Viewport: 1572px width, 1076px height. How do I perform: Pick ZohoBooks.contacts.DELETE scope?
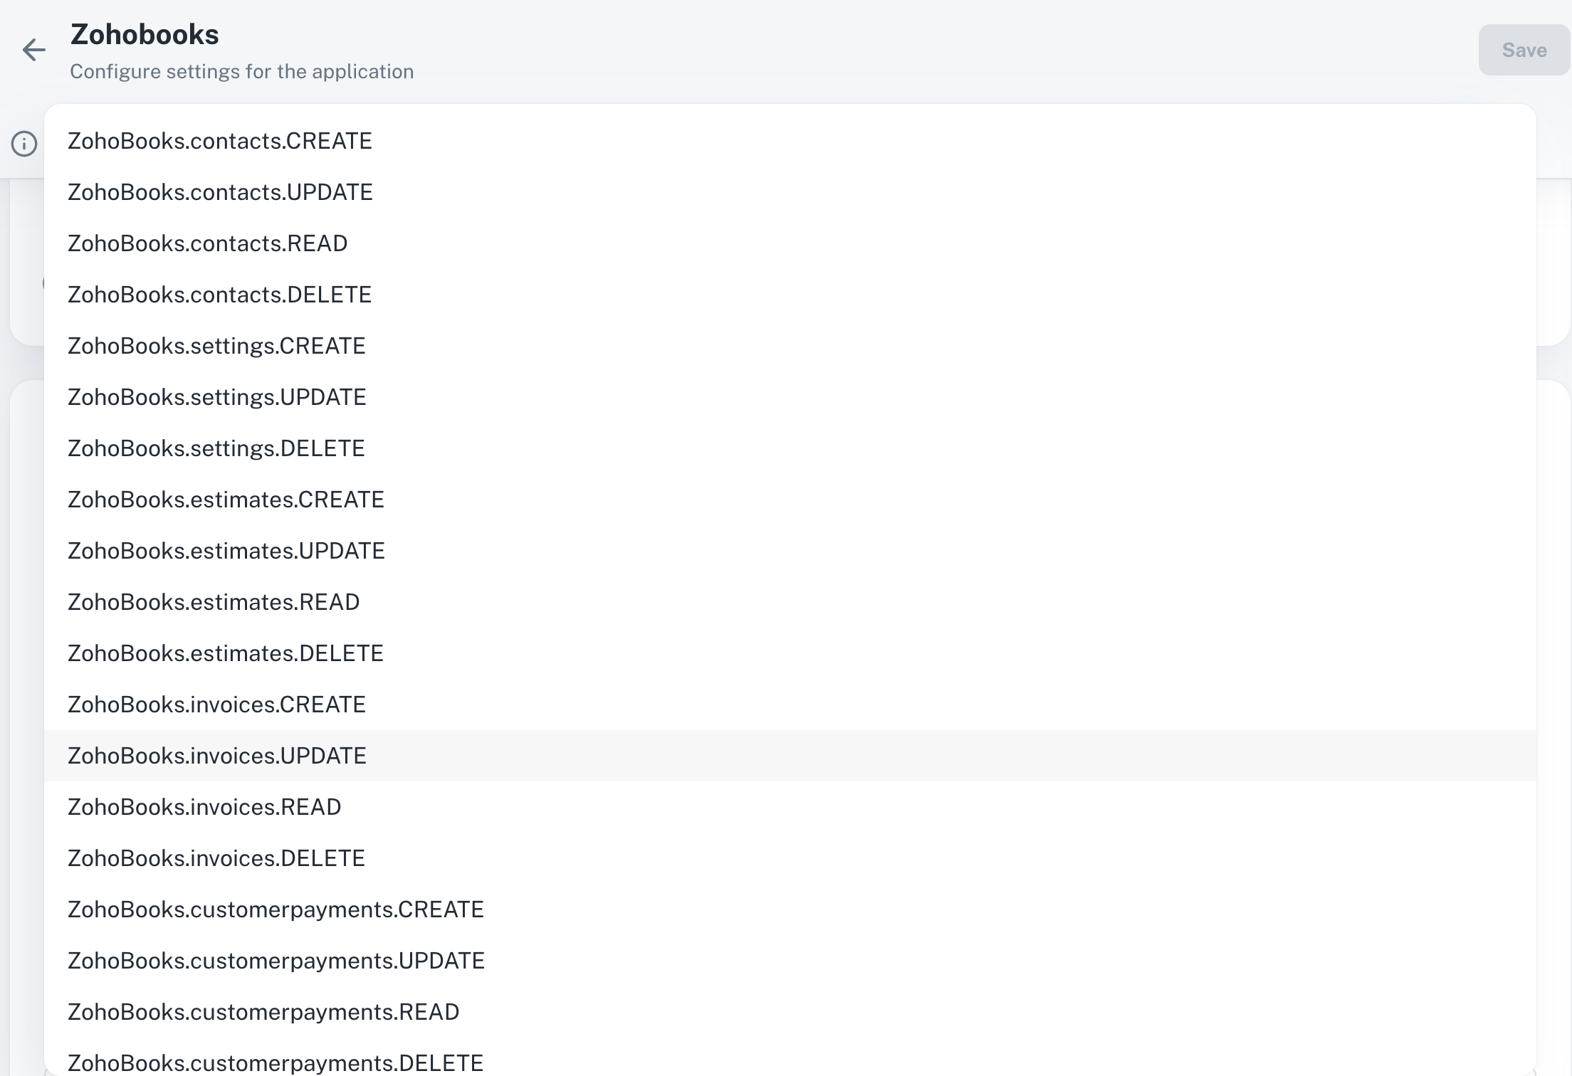coord(219,294)
